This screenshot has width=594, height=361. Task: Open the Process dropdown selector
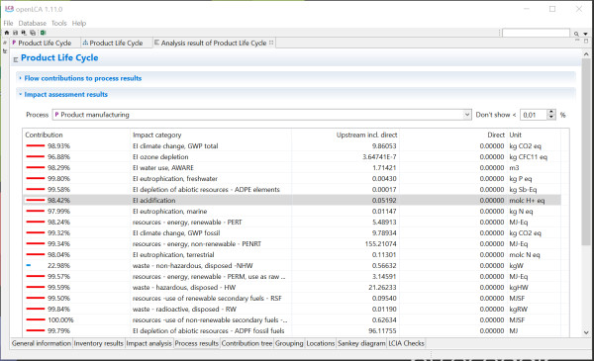[467, 115]
